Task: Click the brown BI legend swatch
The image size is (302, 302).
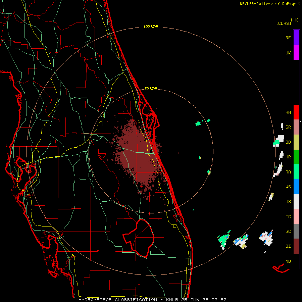Action: (x=296, y=246)
